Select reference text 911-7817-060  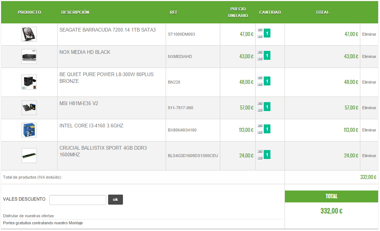(x=181, y=108)
